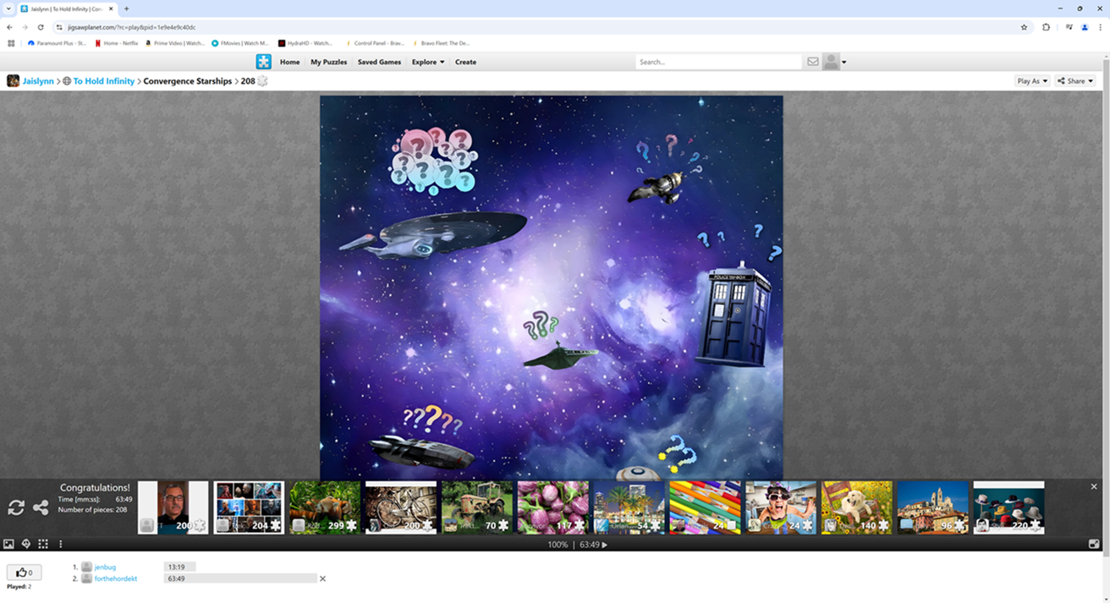Open the 200-piece bicycle puzzle thumbnail
This screenshot has height=603, width=1110.
pyautogui.click(x=401, y=507)
